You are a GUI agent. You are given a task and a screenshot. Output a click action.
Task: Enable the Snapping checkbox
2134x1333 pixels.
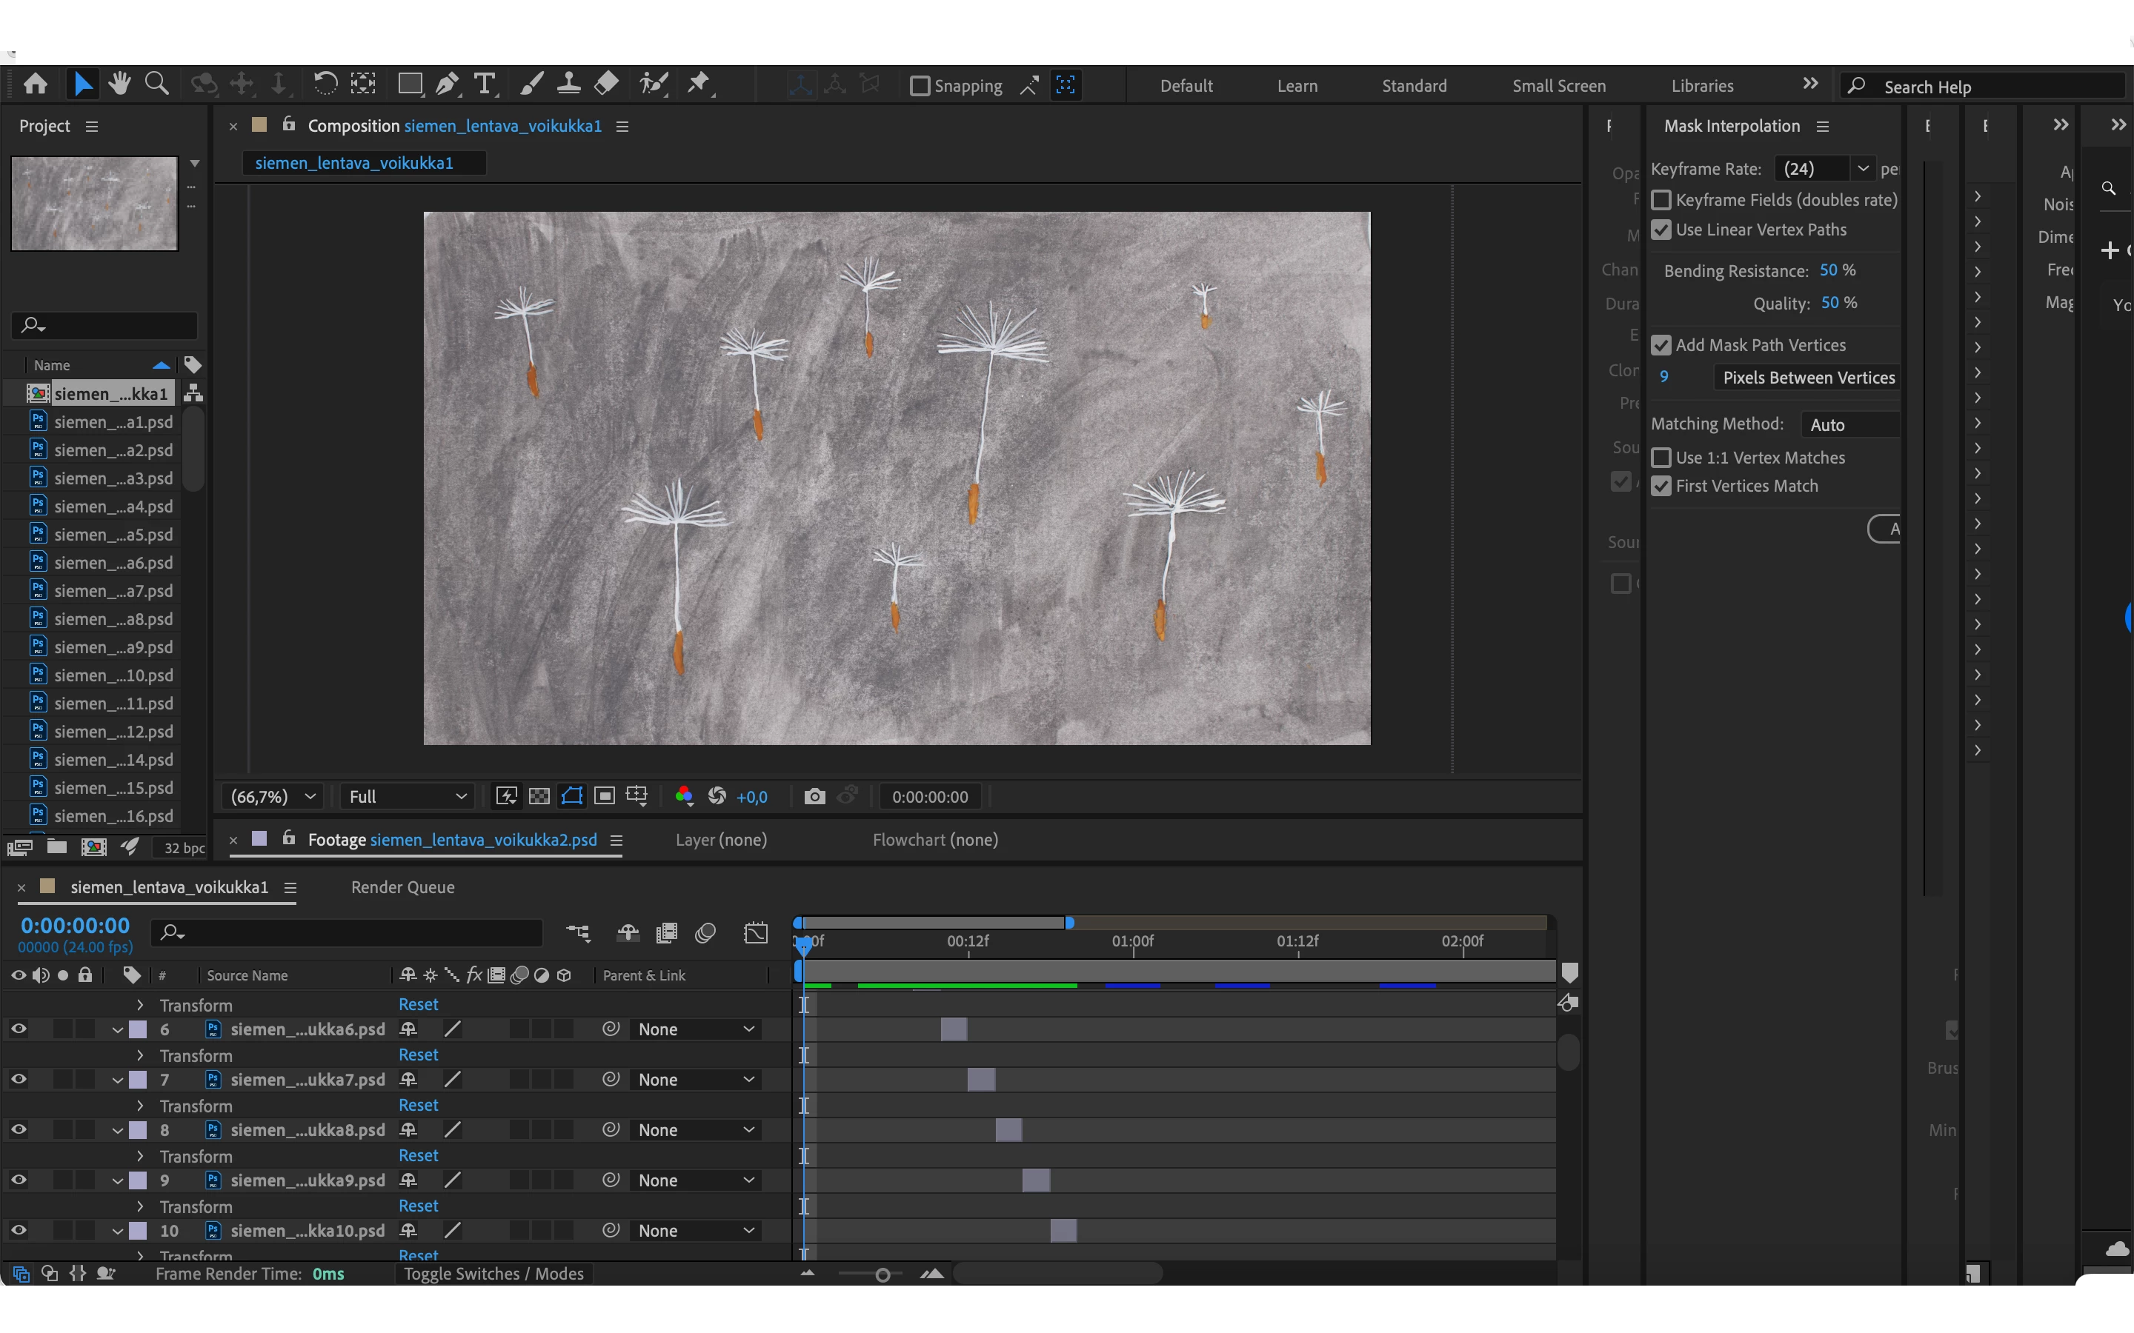[x=920, y=85]
